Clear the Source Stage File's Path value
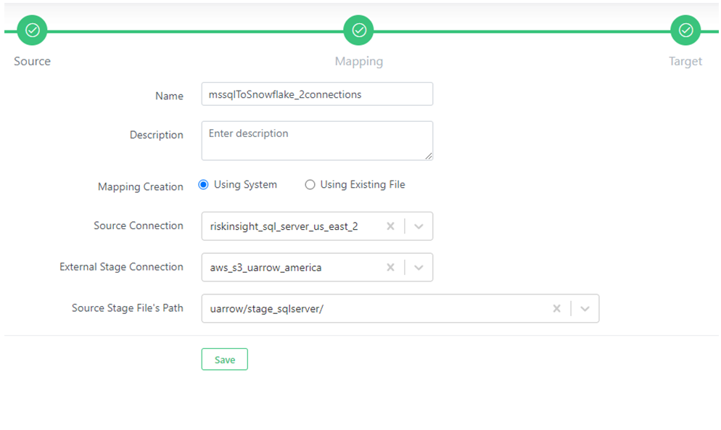 (x=556, y=308)
